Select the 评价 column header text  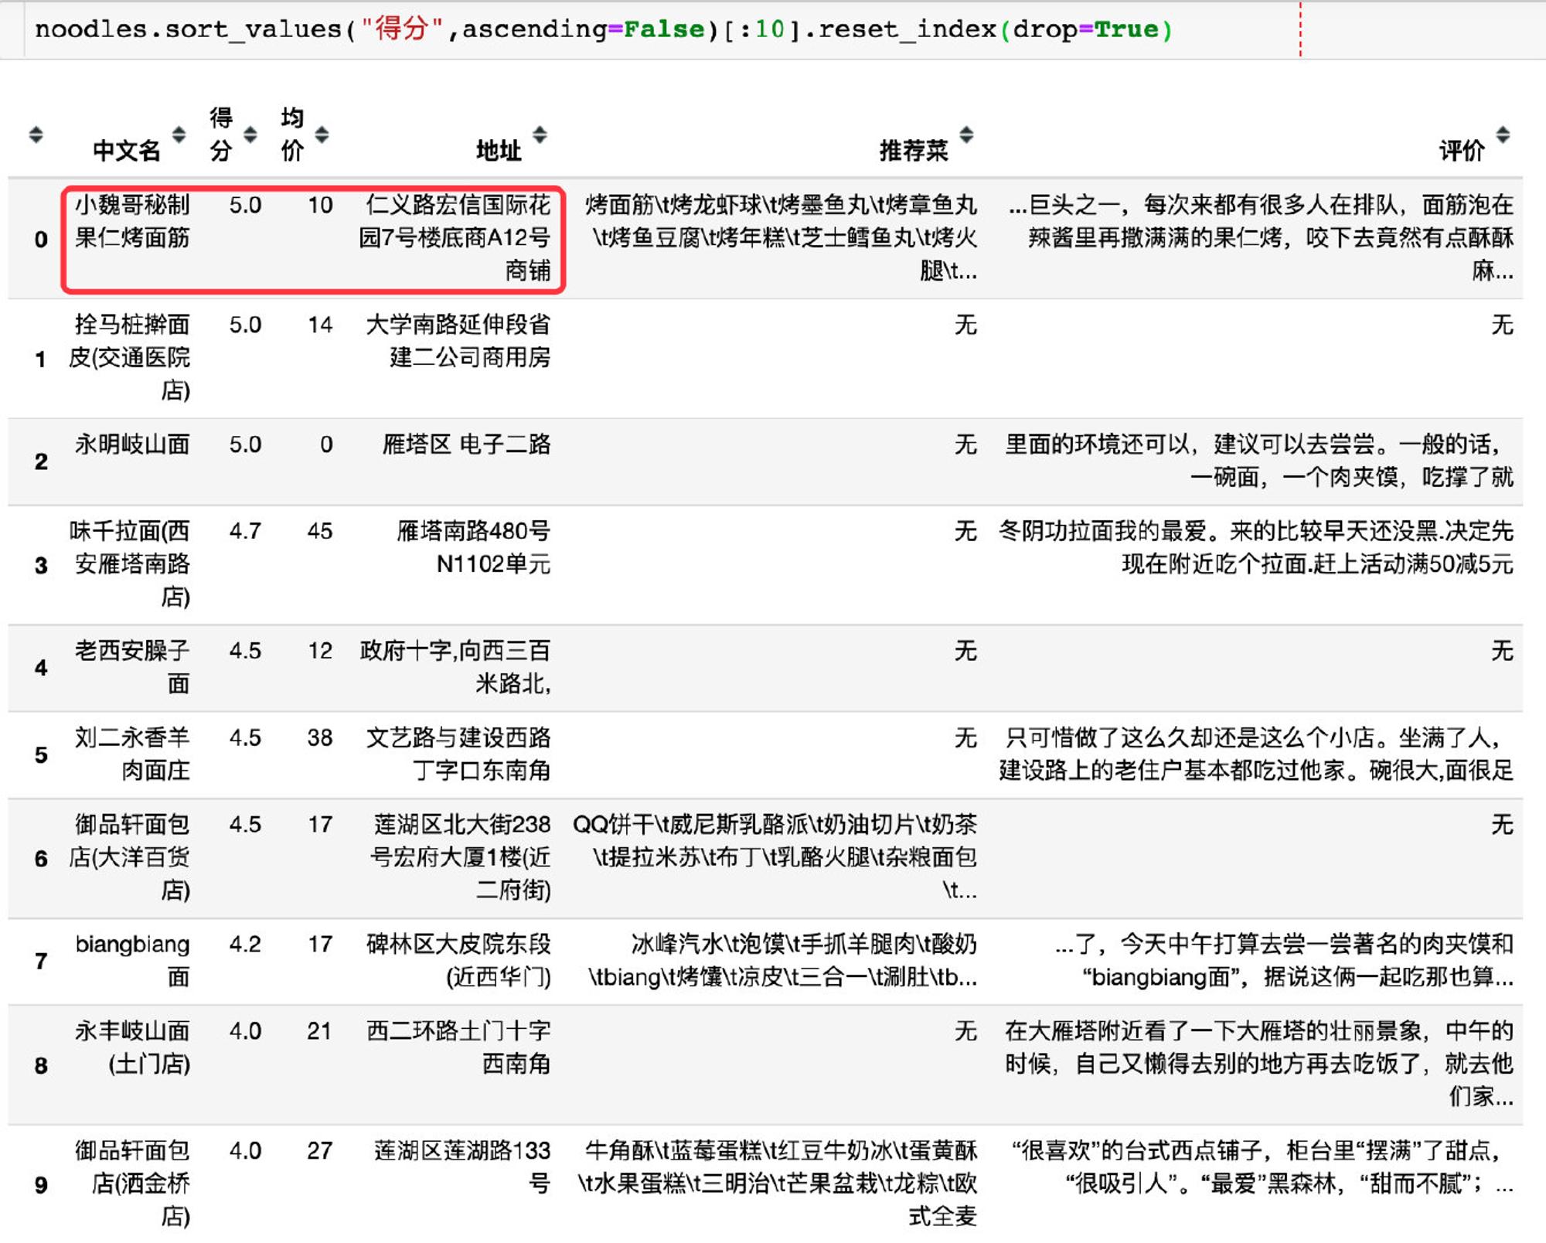pos(1462,150)
